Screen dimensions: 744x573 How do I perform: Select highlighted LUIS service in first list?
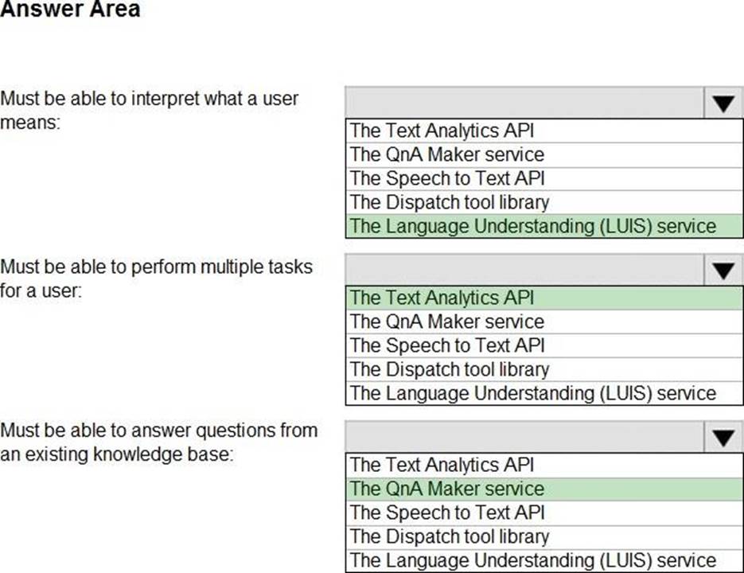[544, 226]
